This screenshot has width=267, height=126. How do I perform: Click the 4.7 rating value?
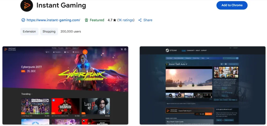(110, 20)
